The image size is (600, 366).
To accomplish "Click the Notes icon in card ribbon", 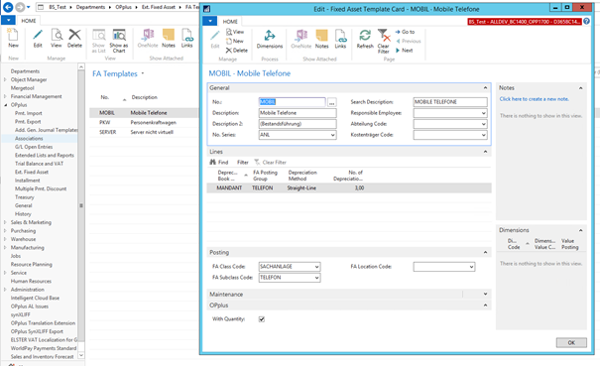I will [321, 40].
